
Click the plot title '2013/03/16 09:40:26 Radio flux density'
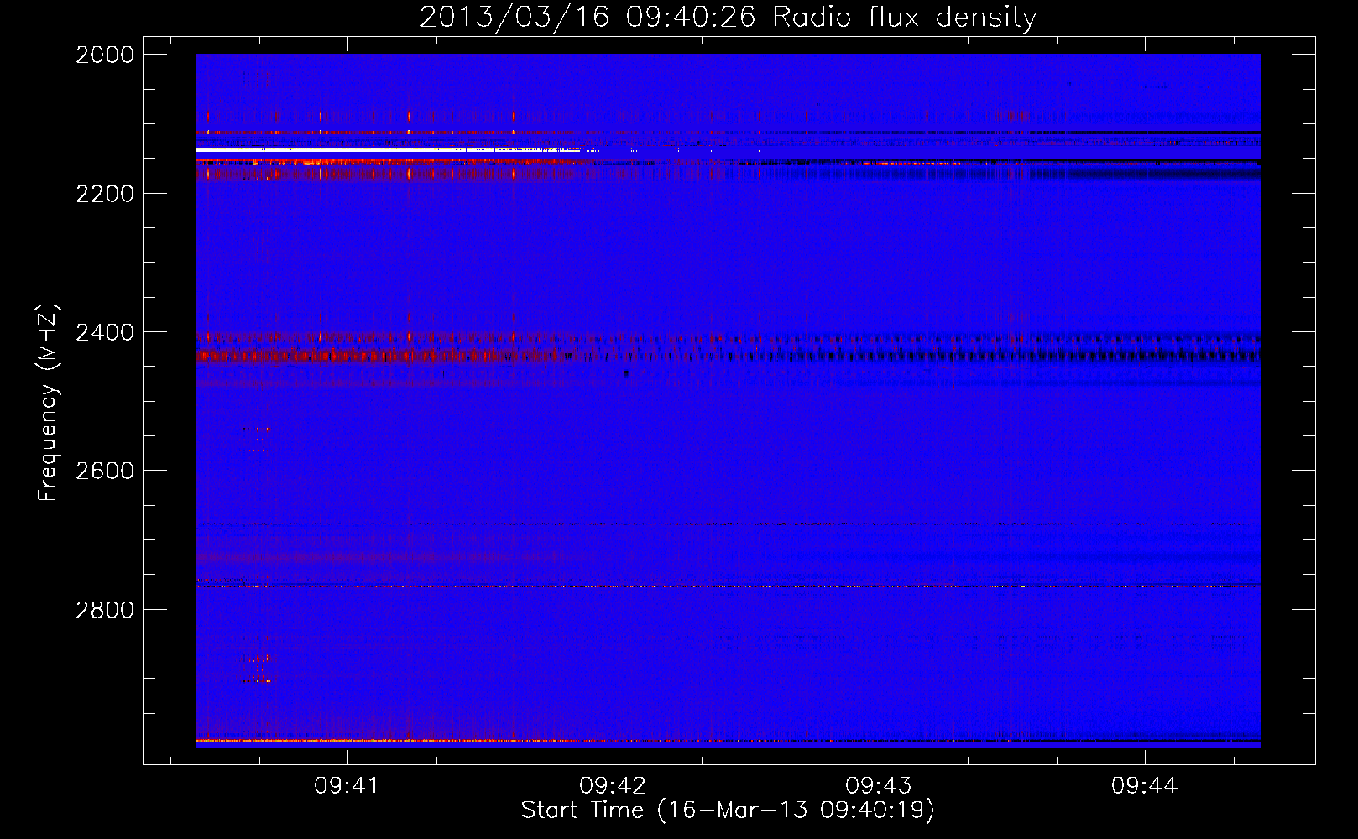[x=728, y=17]
